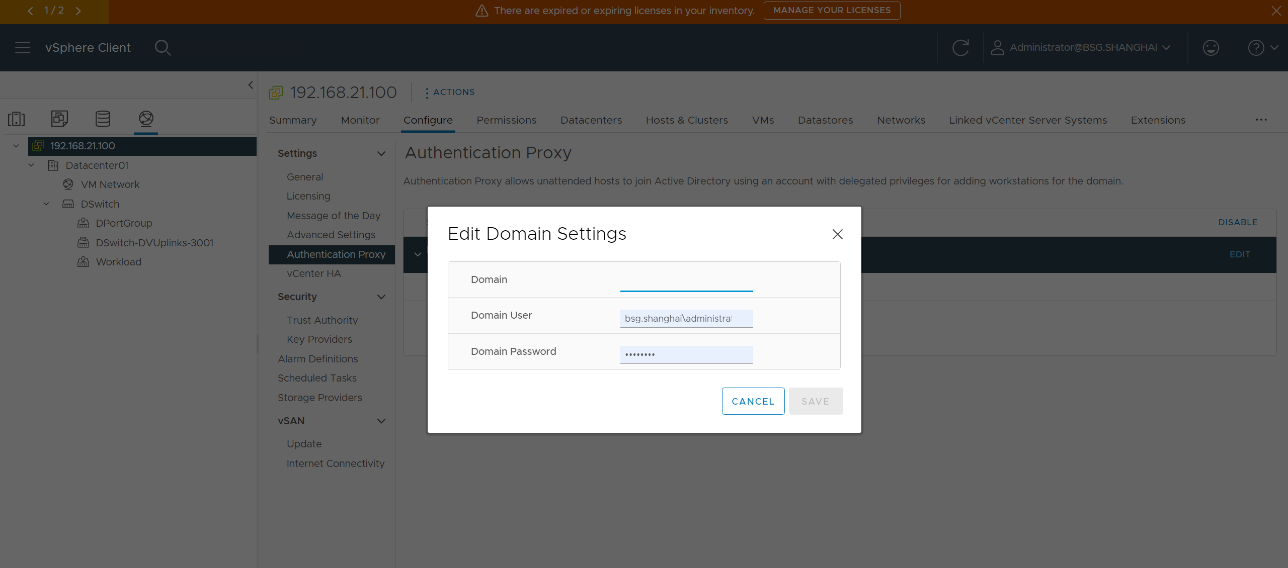Click the DISABLE link

pyautogui.click(x=1238, y=222)
